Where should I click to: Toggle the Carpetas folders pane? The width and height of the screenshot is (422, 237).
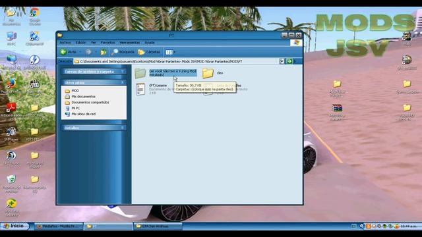(x=149, y=52)
